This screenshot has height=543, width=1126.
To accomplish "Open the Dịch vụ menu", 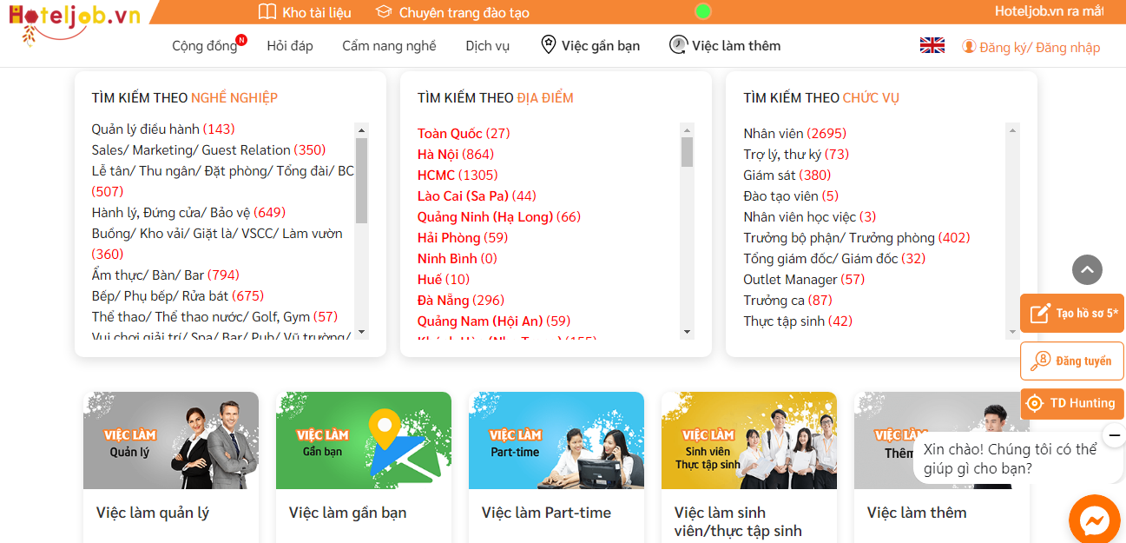I will (488, 46).
